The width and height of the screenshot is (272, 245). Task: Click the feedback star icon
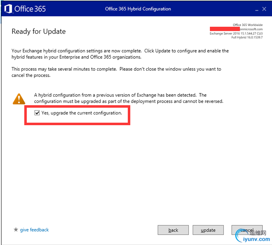point(16,230)
